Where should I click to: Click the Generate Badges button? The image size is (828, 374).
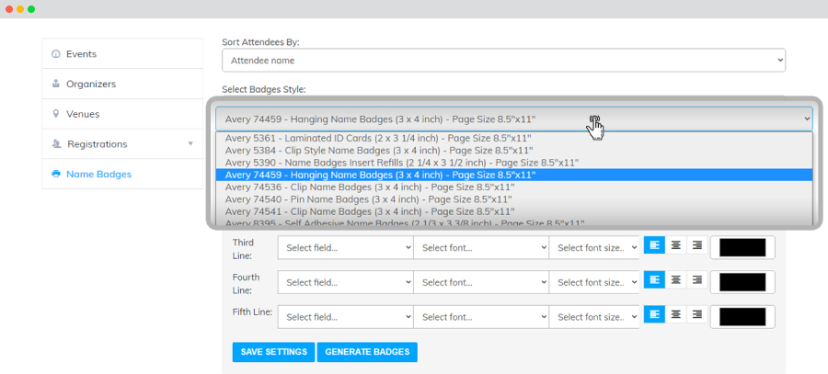pyautogui.click(x=367, y=352)
